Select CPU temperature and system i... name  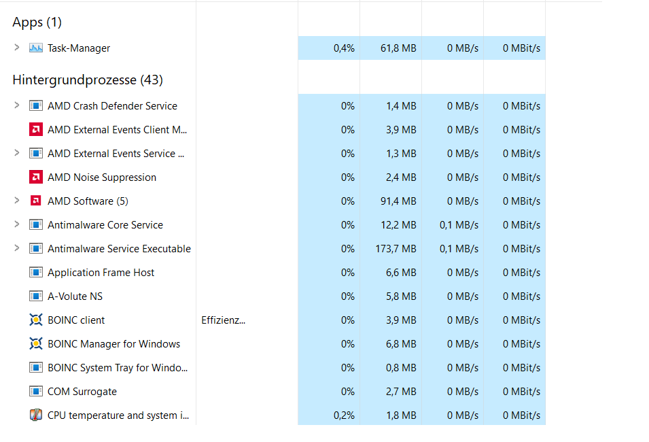[x=118, y=415]
